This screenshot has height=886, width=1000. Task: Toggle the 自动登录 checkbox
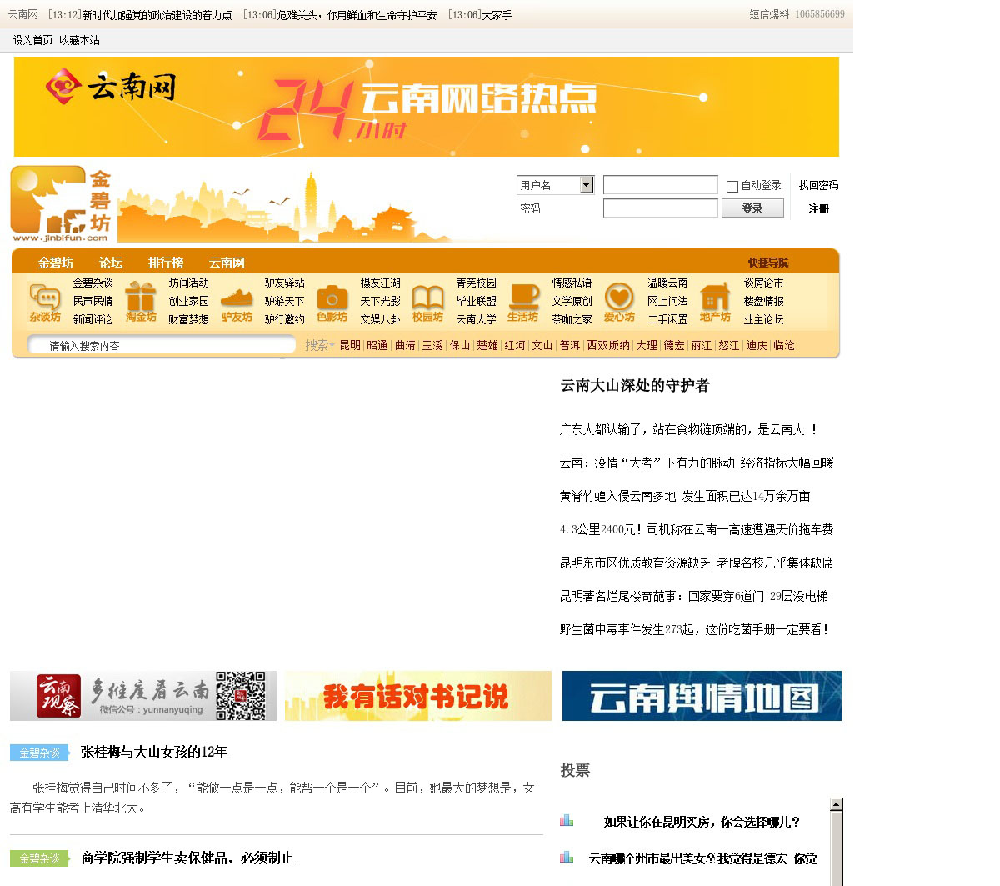[x=732, y=186]
